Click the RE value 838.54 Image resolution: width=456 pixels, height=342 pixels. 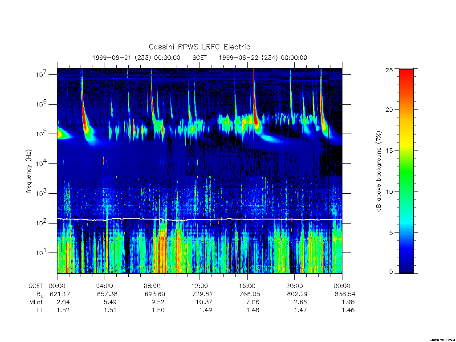pyautogui.click(x=345, y=294)
